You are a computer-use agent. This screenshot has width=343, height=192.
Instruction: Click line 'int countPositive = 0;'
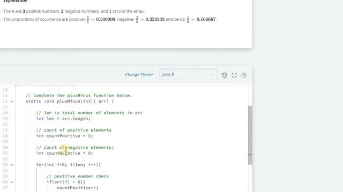coord(64,136)
